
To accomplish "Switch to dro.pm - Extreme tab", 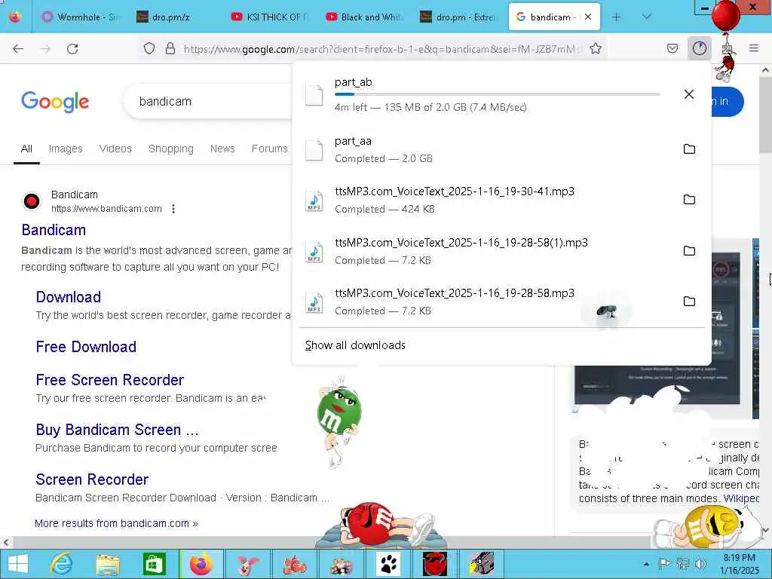I will pos(460,17).
